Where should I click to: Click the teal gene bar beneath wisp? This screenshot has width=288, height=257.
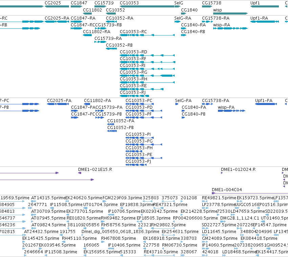(x=230, y=14)
